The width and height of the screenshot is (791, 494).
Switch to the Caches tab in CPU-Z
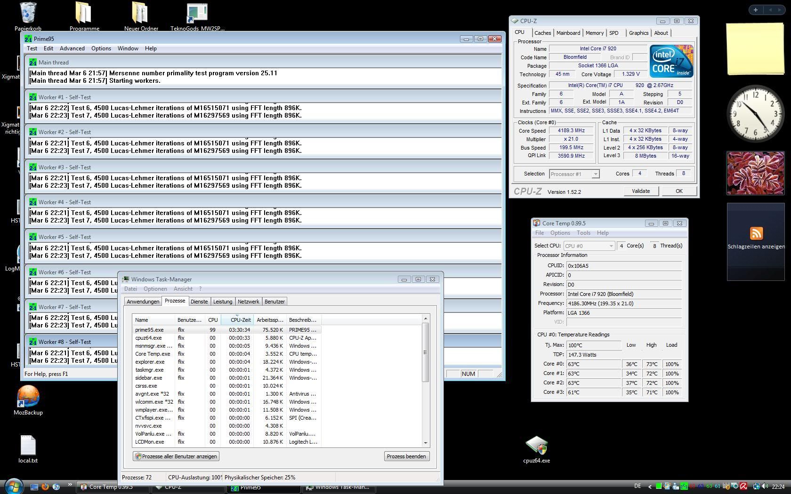tap(542, 33)
